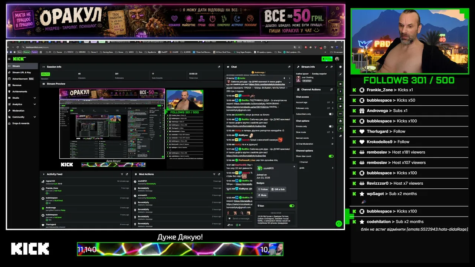Click the green KICK logo in dashboard header
This screenshot has height=267, width=475.
point(19,59)
